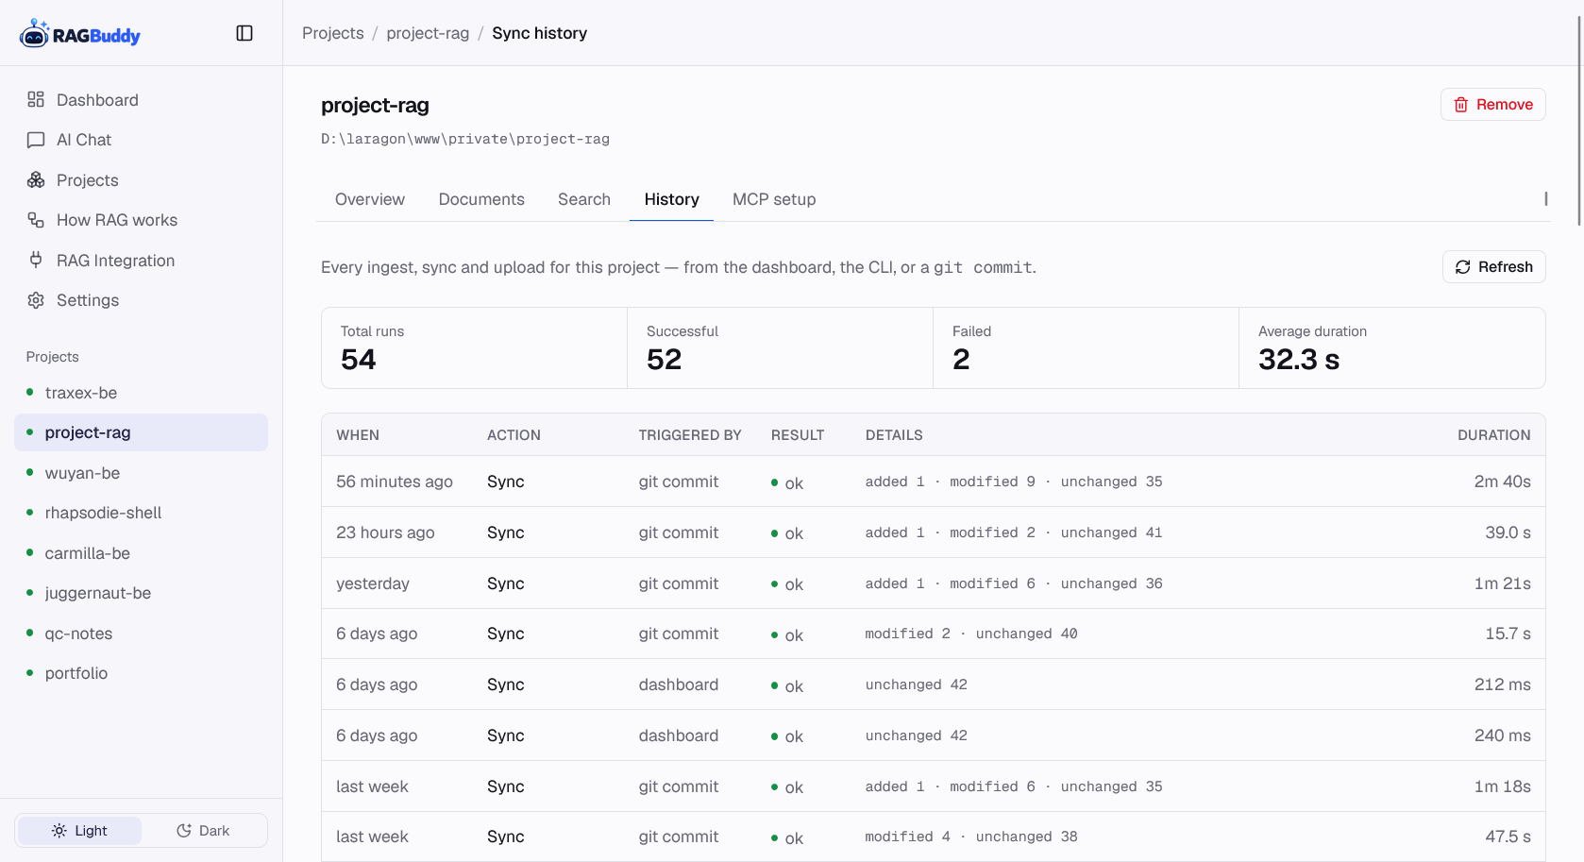This screenshot has height=862, width=1584.
Task: Click the RAG Integration plug icon
Action: point(36,260)
